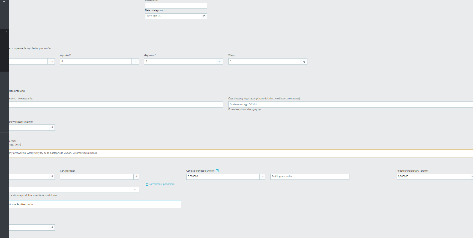Click the Cena za jednostkę (netto) field

pos(223,177)
